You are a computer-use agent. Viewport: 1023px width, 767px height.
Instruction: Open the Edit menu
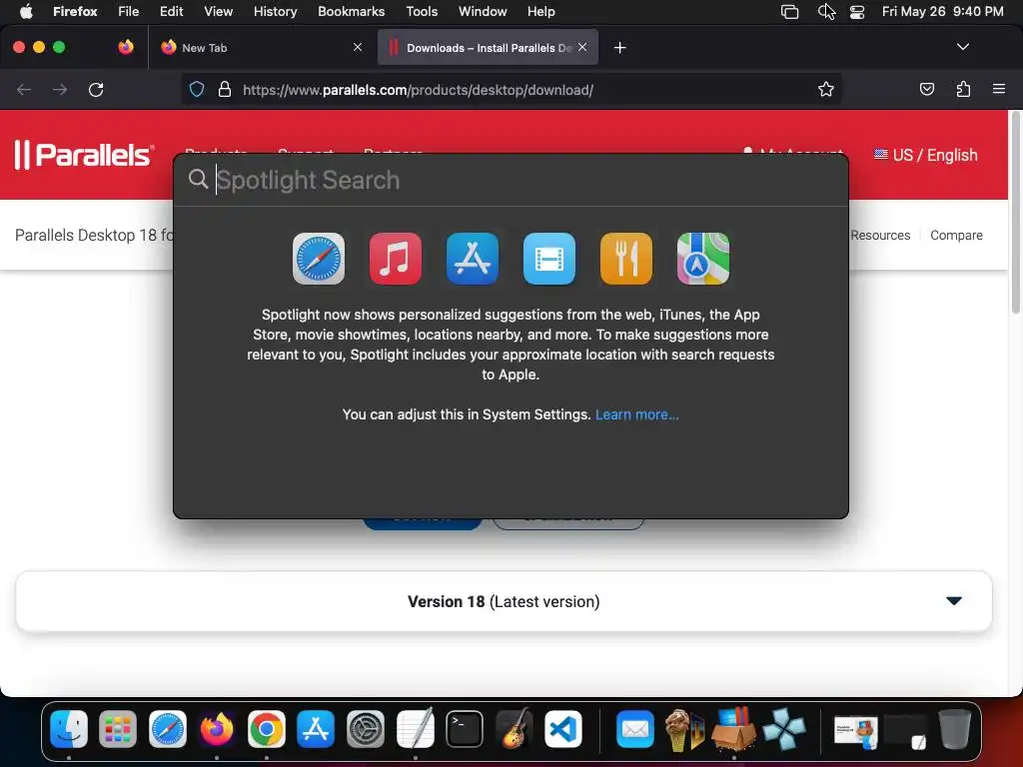[x=171, y=12]
